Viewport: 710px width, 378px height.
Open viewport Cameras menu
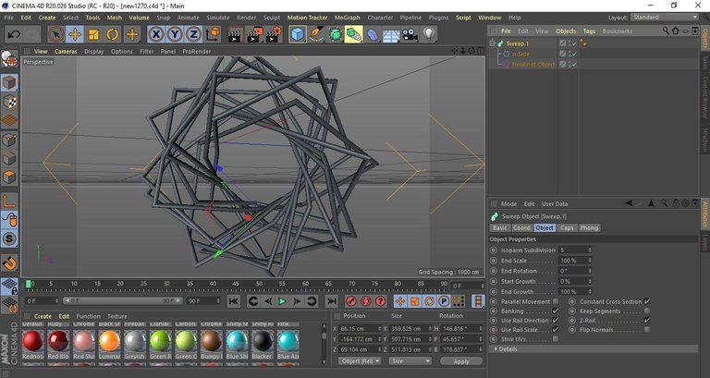point(66,52)
